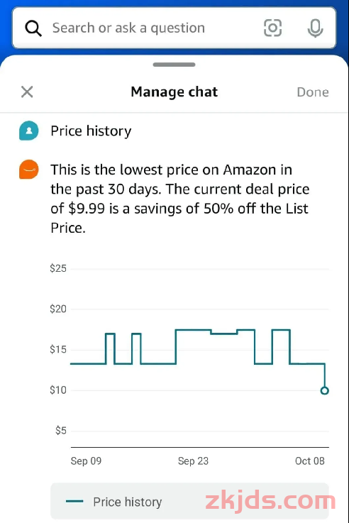Tap the magnifying glass search icon

click(33, 28)
